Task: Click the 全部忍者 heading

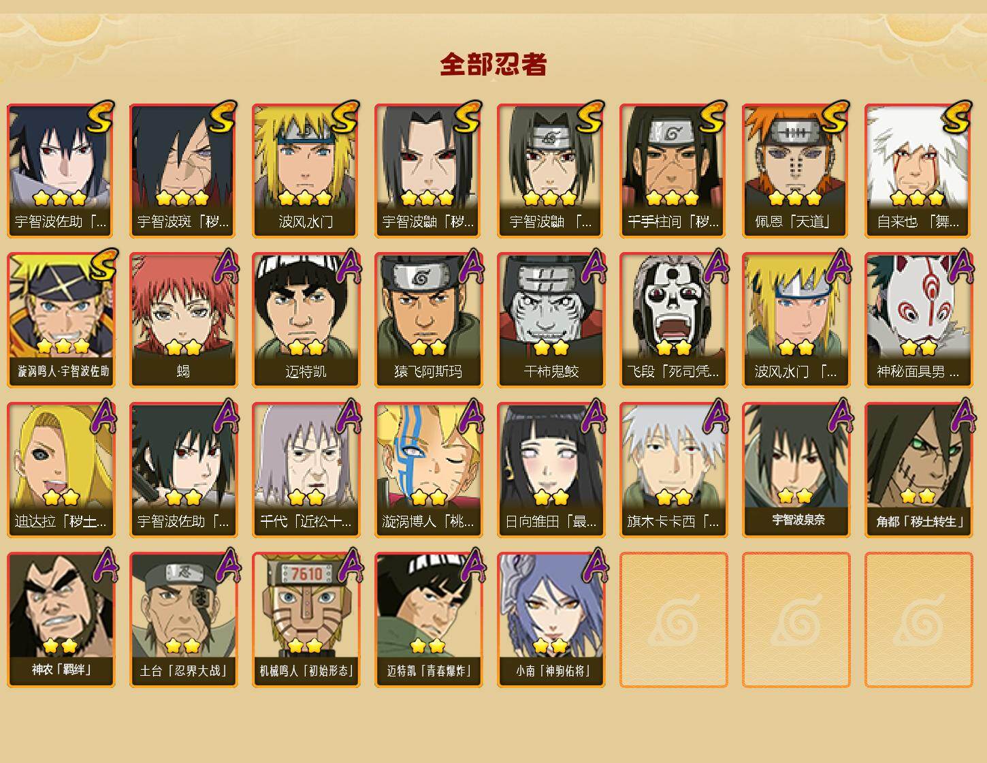Action: point(493,65)
